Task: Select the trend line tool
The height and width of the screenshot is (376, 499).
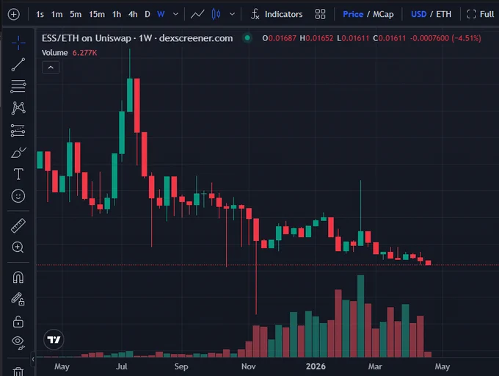Action: click(18, 65)
